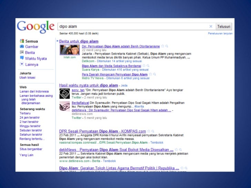The height and width of the screenshot is (188, 251).
Task: Select Laman berbahasa asing yang telah diterjemahkan
Action: tap(36, 99)
